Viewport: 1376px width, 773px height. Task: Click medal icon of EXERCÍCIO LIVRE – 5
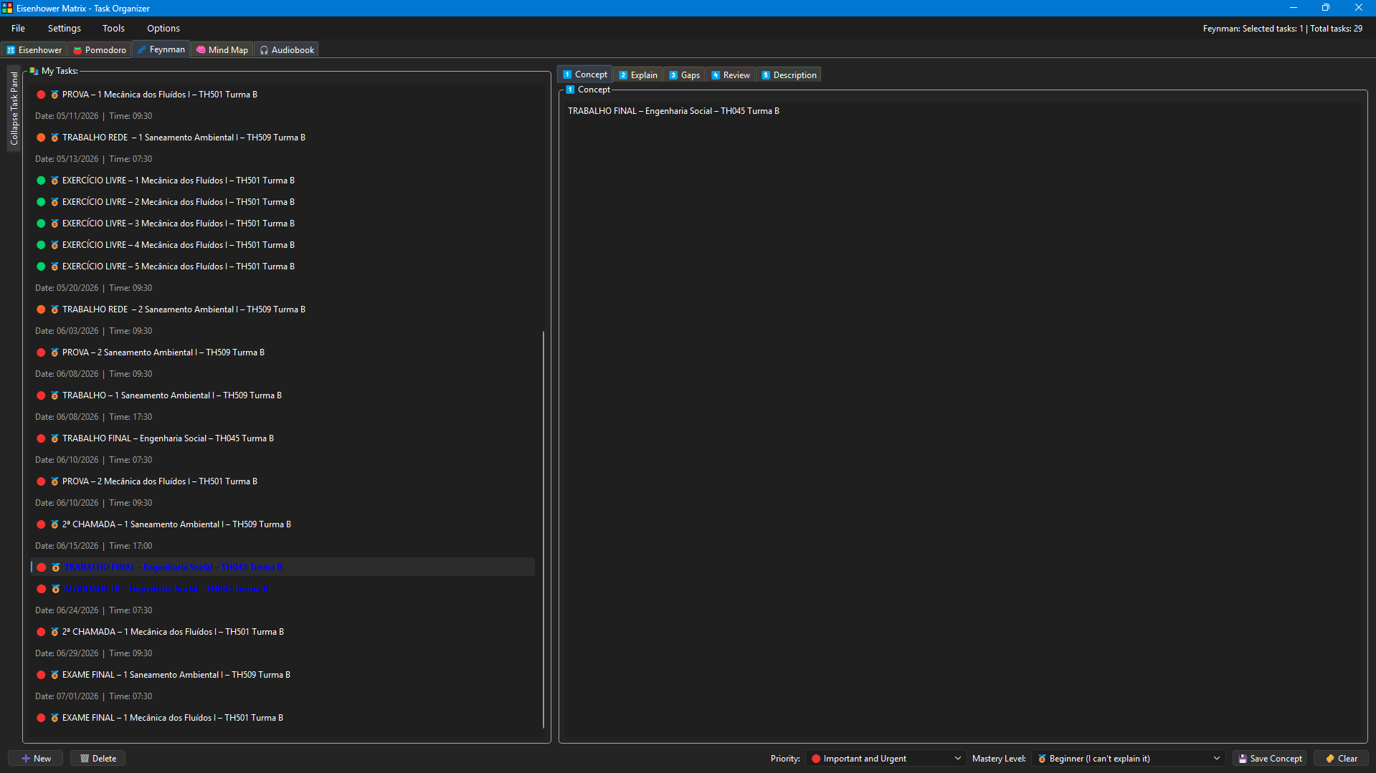coord(54,267)
